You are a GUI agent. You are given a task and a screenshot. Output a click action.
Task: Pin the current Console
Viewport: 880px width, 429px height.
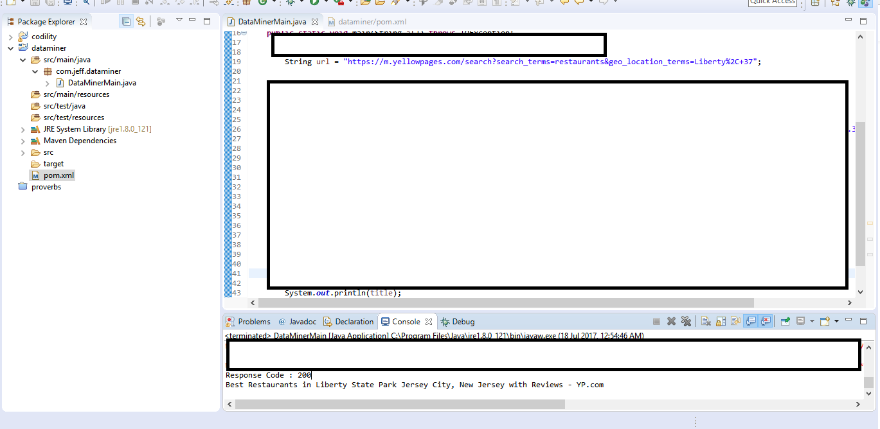coord(786,321)
